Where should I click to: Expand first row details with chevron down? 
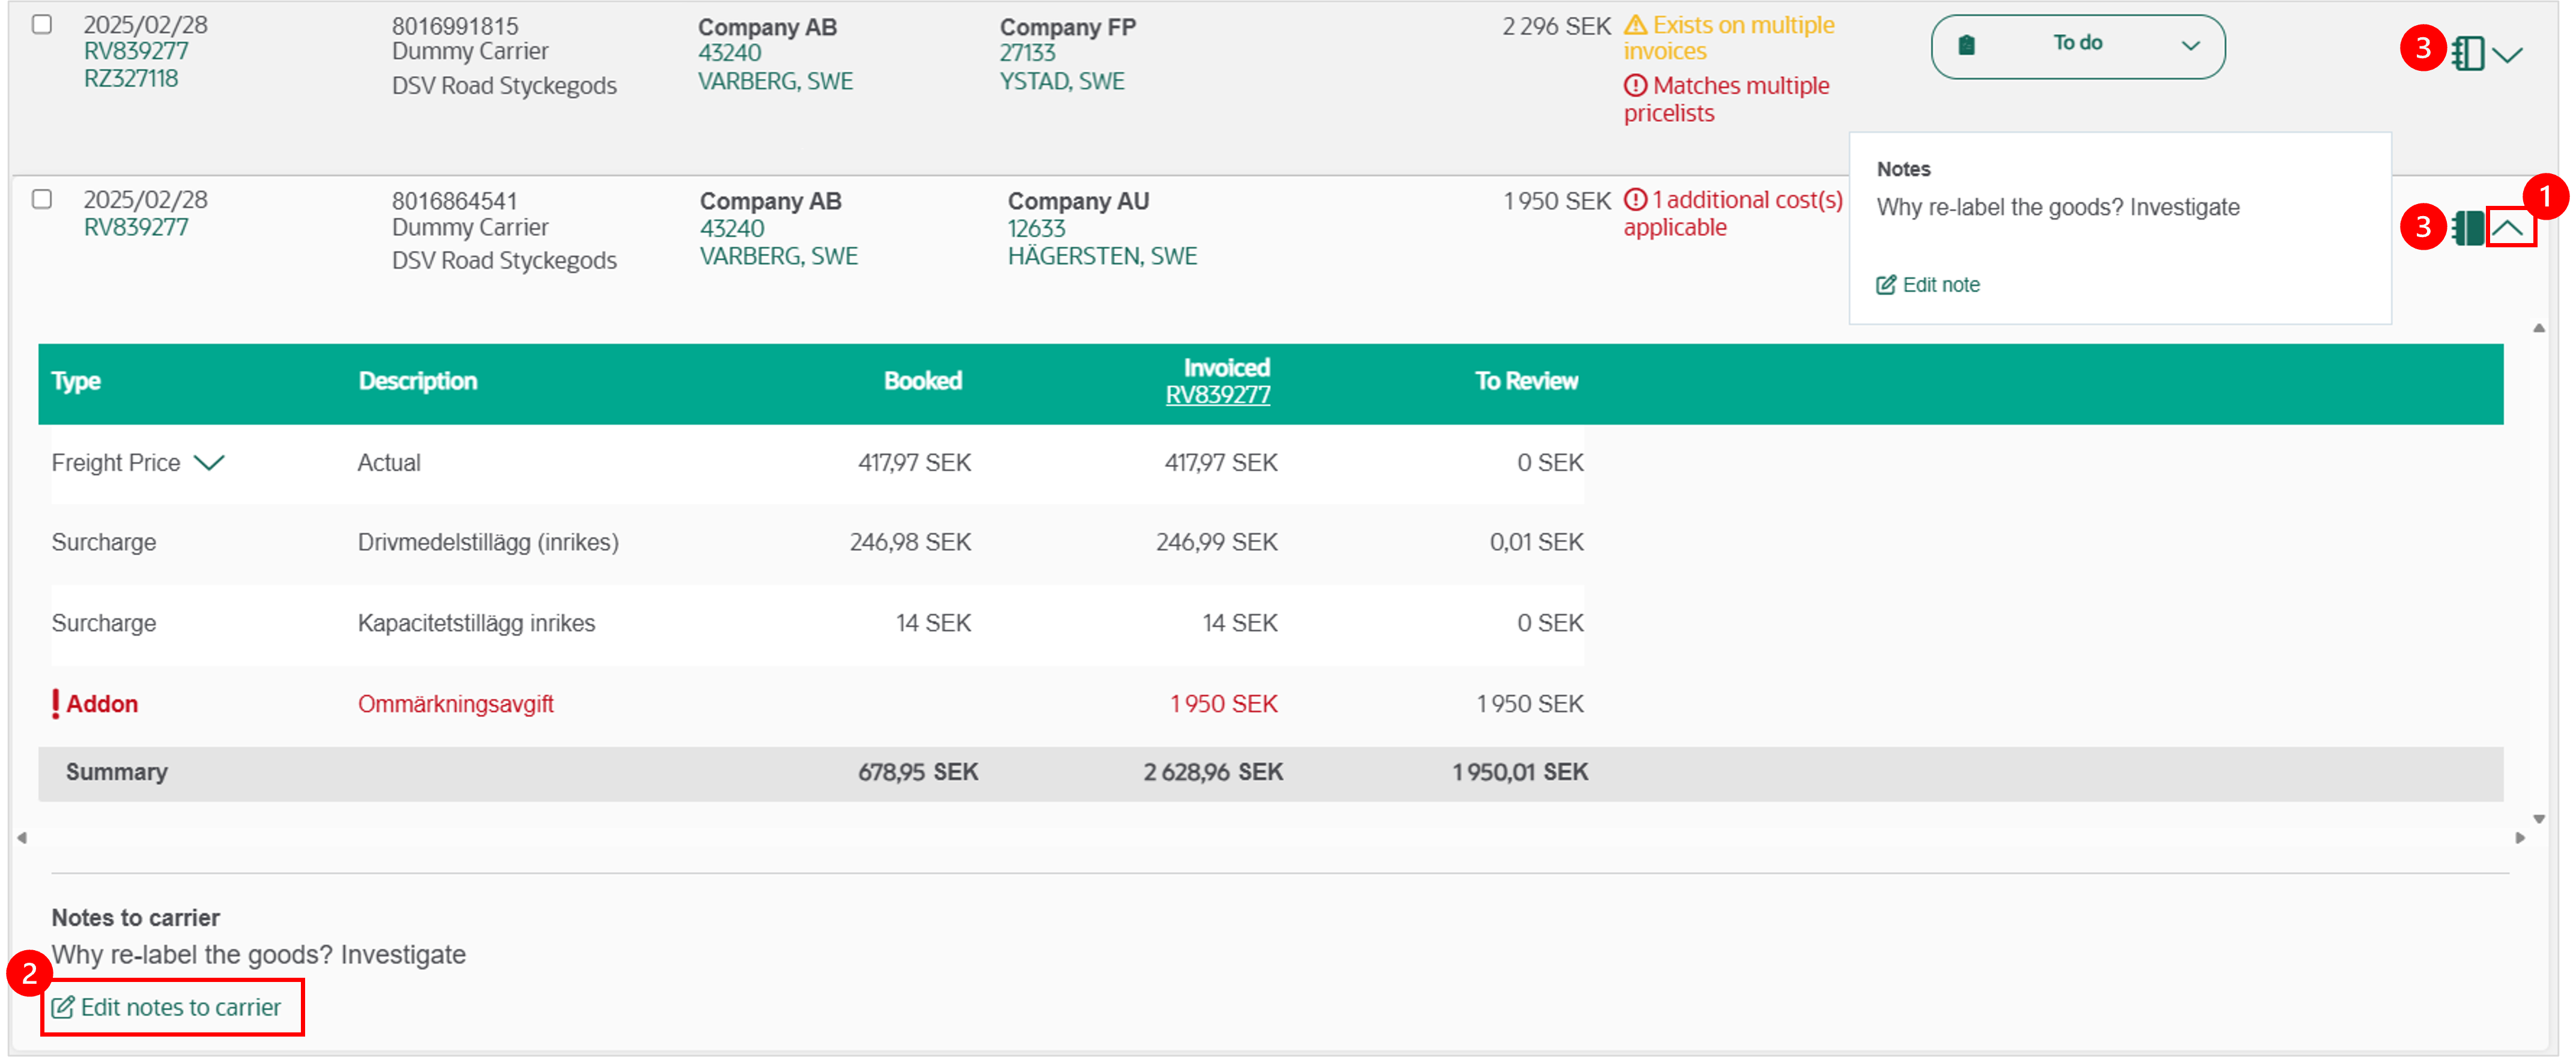point(2507,54)
